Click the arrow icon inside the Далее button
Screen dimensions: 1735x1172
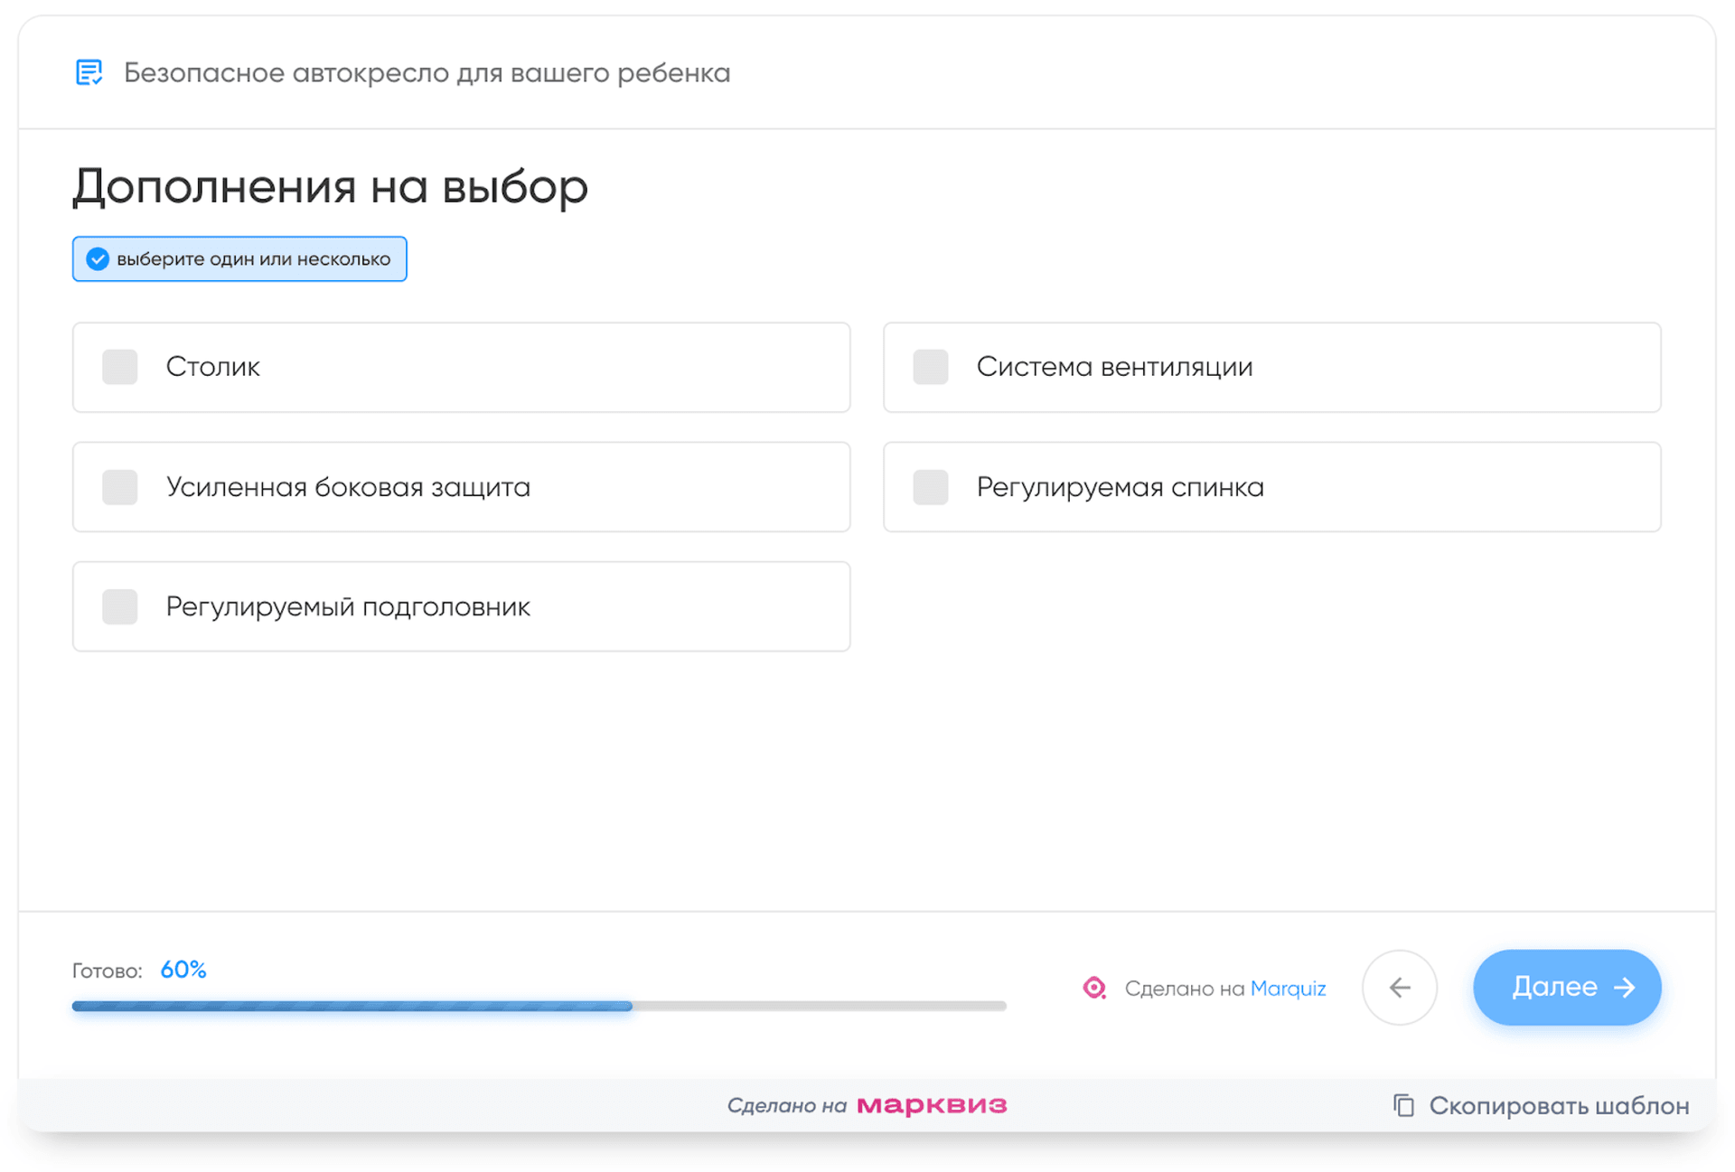(x=1626, y=988)
